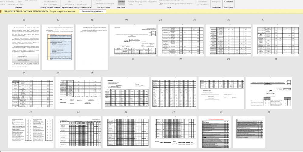Select the page 36 thumbnail
This screenshot has width=303, height=152.
269,93
